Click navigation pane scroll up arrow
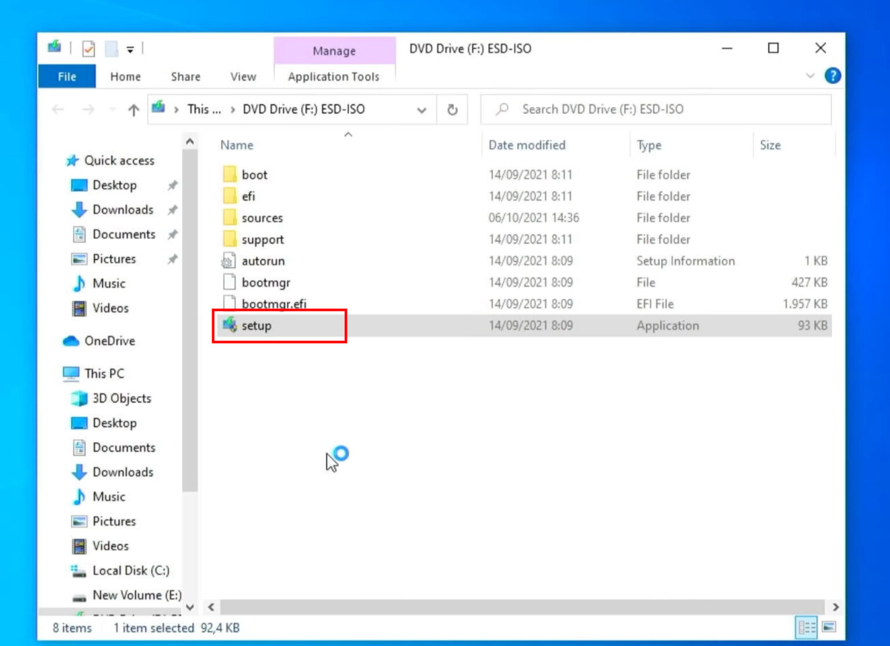The height and width of the screenshot is (646, 890). tap(190, 141)
